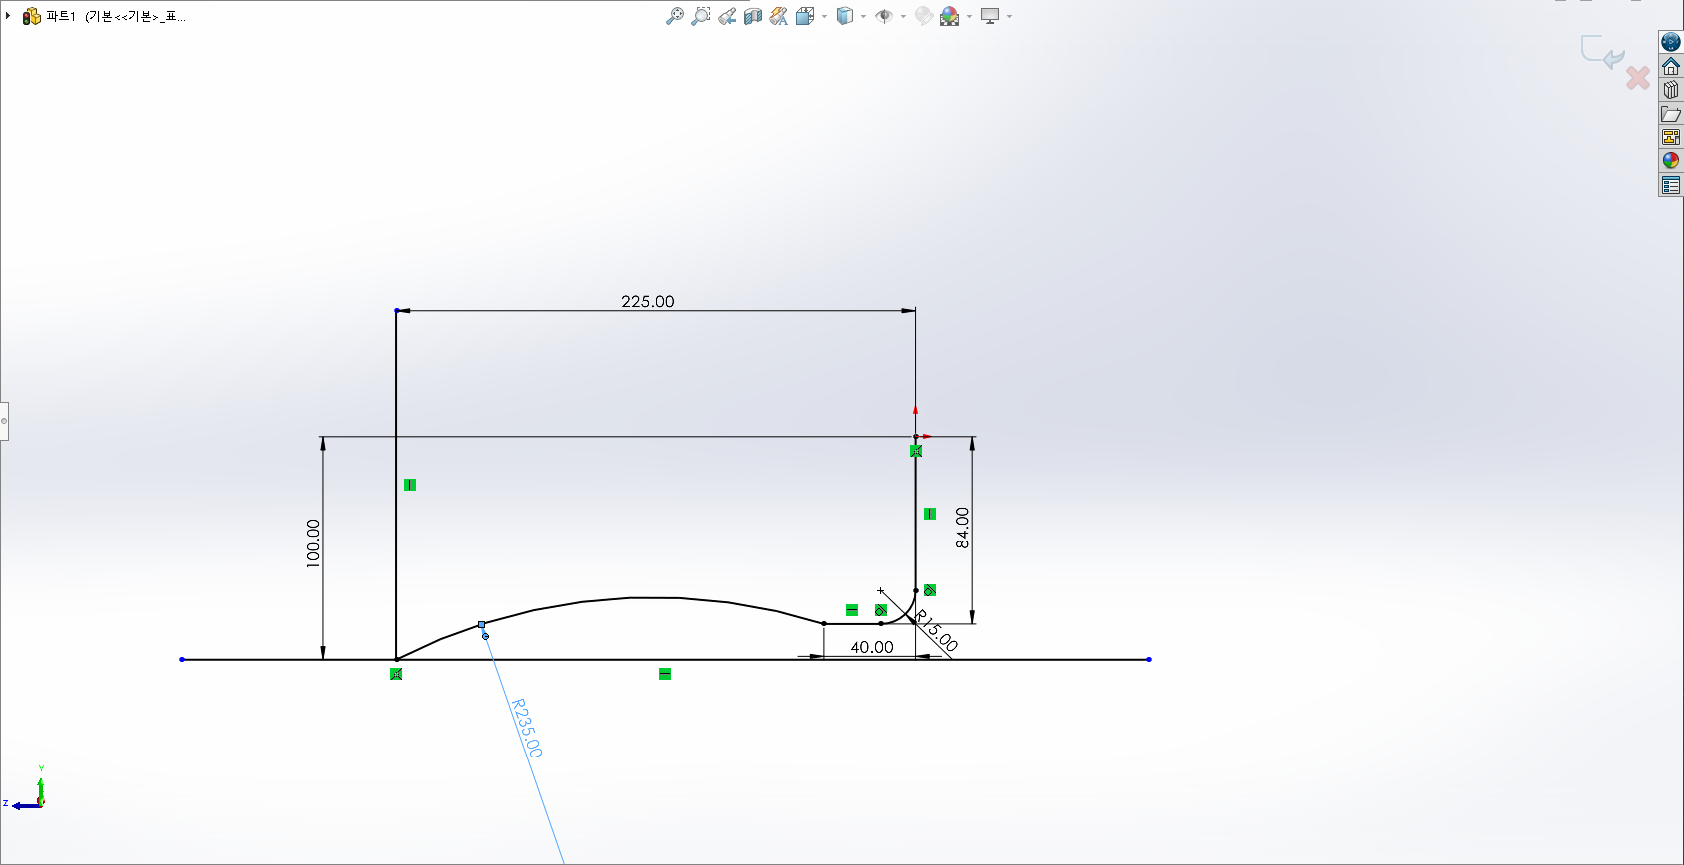Click tangent relation icon right of fillet arc
The width and height of the screenshot is (1684, 865).
(x=930, y=590)
